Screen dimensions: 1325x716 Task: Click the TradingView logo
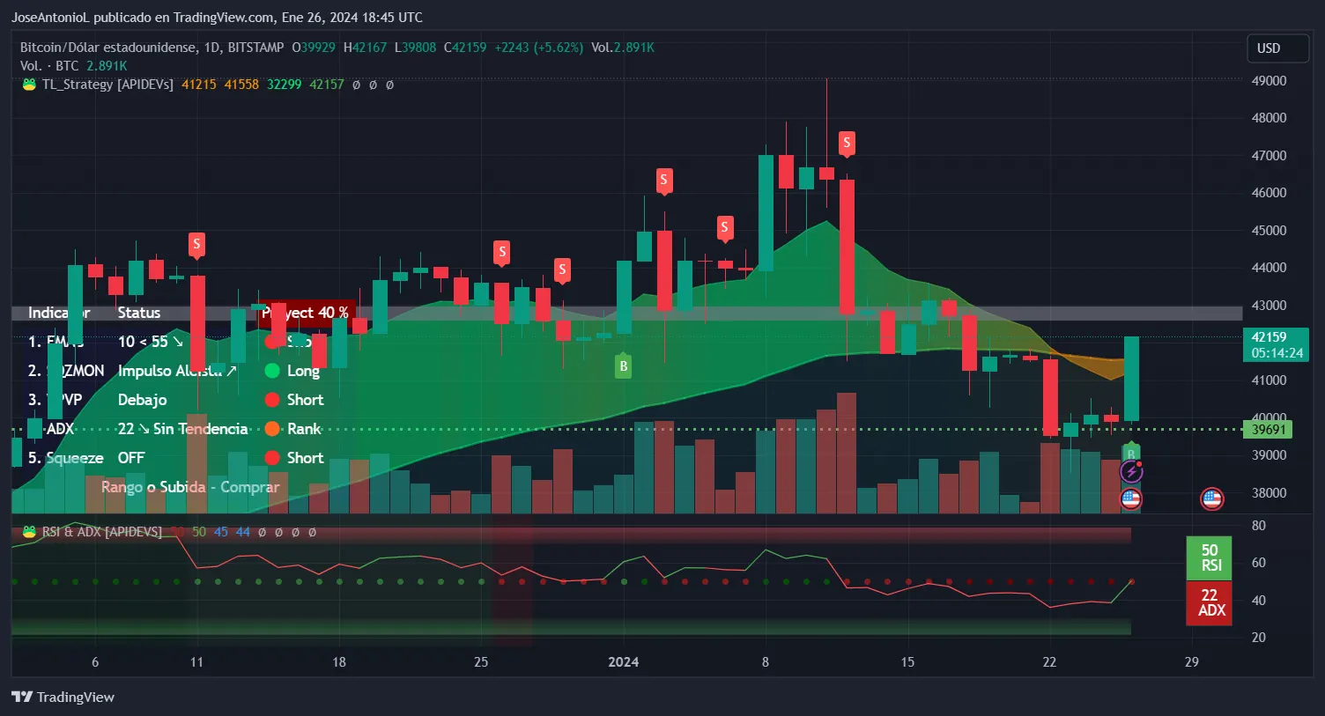click(x=63, y=697)
